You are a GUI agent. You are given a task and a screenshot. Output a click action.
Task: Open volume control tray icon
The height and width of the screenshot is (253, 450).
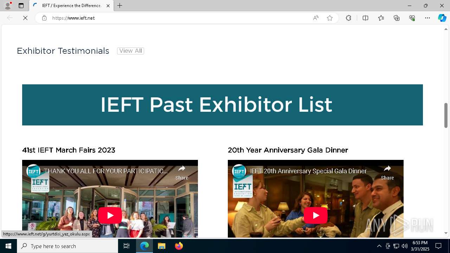pyautogui.click(x=404, y=246)
